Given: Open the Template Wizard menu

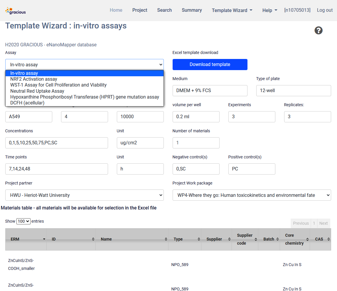Looking at the screenshot, I should click(232, 10).
